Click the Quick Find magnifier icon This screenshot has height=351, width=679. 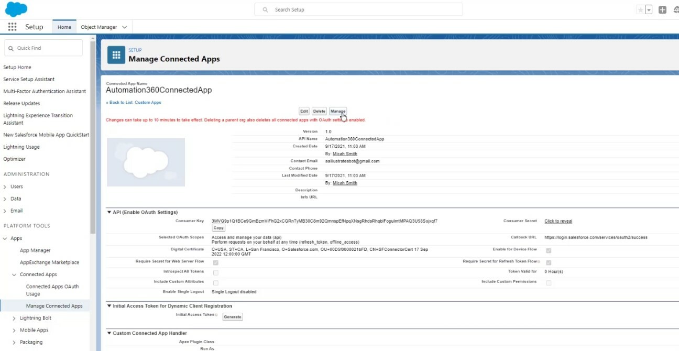point(11,48)
